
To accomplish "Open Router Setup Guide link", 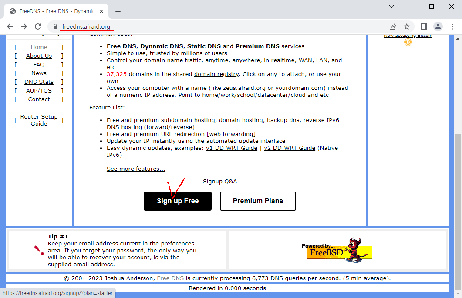I will point(39,120).
